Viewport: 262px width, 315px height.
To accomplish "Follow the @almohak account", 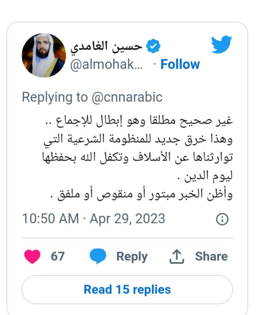I will pyautogui.click(x=180, y=64).
